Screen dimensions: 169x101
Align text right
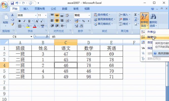(62, 20)
